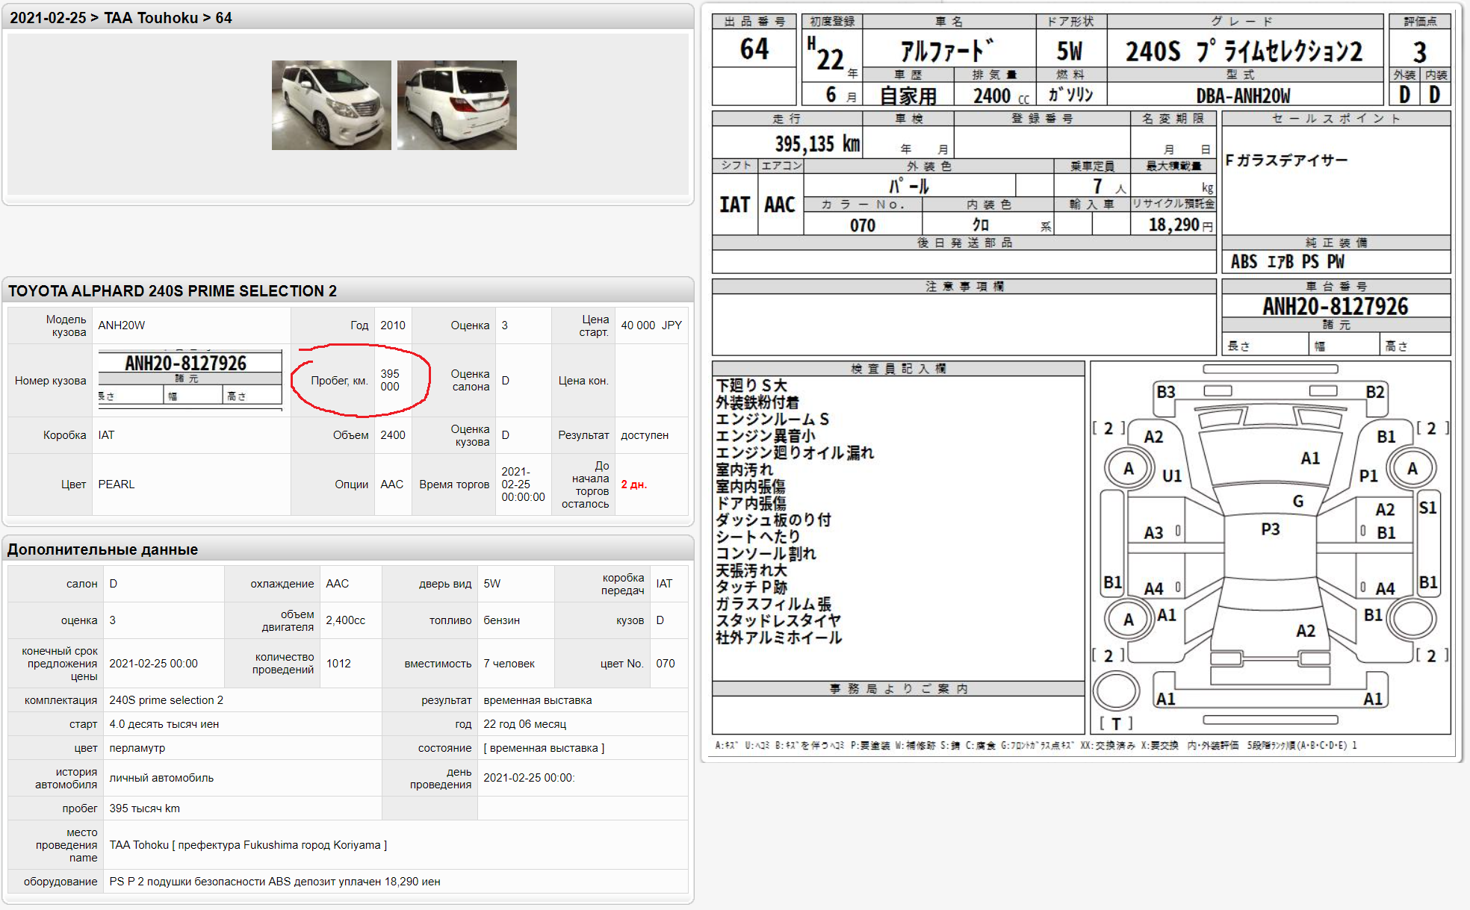Select the start value '4.0 десять тысяч иен'
Viewport: 1470px width, 910px height.
click(x=164, y=724)
